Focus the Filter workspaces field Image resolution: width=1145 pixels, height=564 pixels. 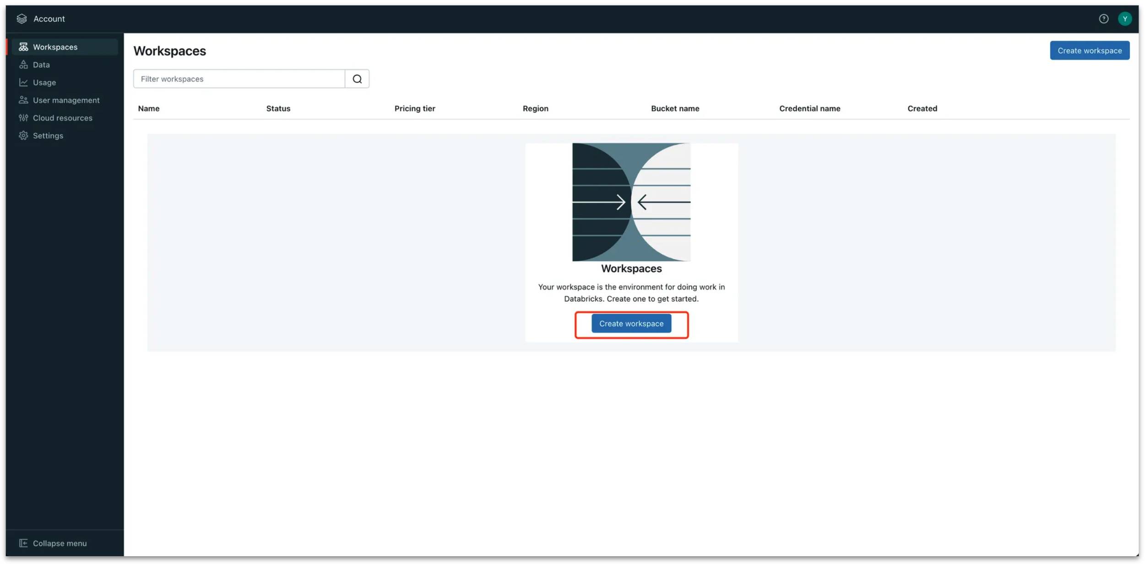[239, 79]
